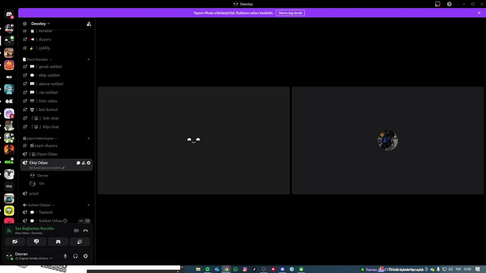Viewport: 486px width, 273px height.
Task: Collapse the yayın haberleşme category
Action: (40, 138)
